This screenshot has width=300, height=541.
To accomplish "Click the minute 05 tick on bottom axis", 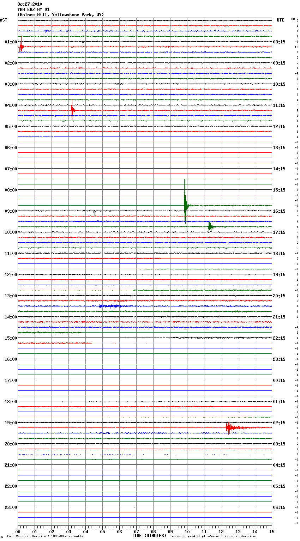I will coord(102,531).
